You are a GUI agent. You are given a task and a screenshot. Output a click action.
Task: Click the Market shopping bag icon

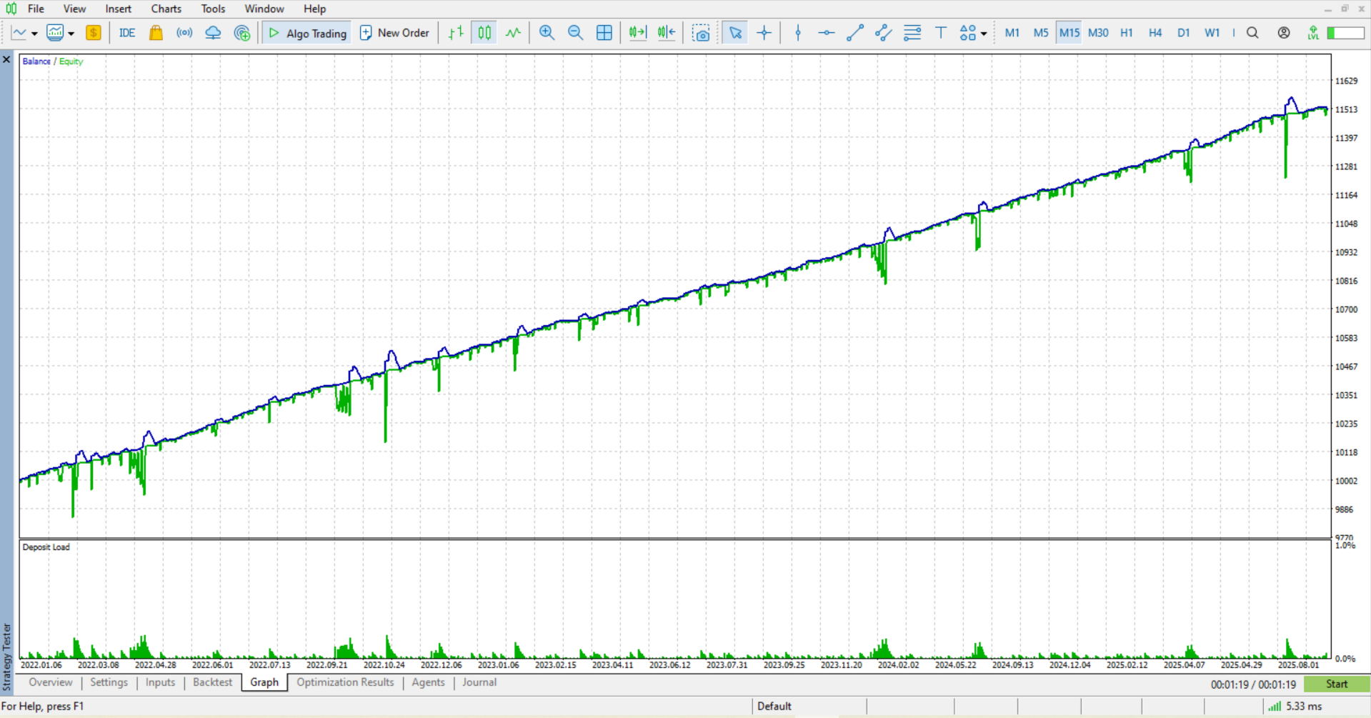point(156,33)
